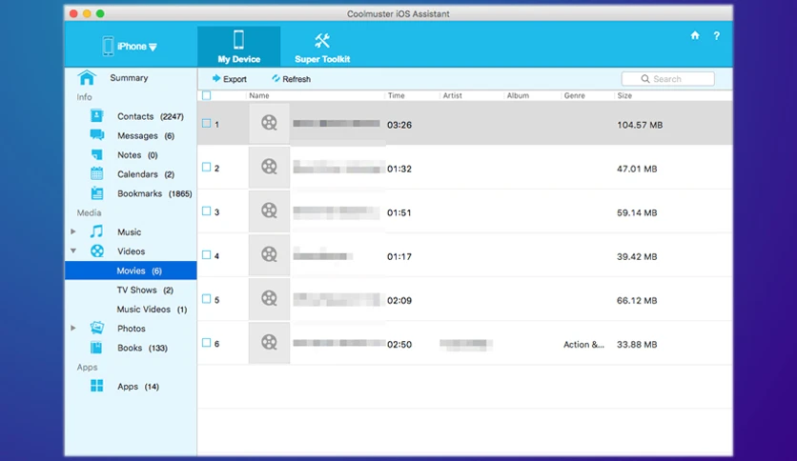Click the Bookmarks icon in sidebar

[96, 193]
